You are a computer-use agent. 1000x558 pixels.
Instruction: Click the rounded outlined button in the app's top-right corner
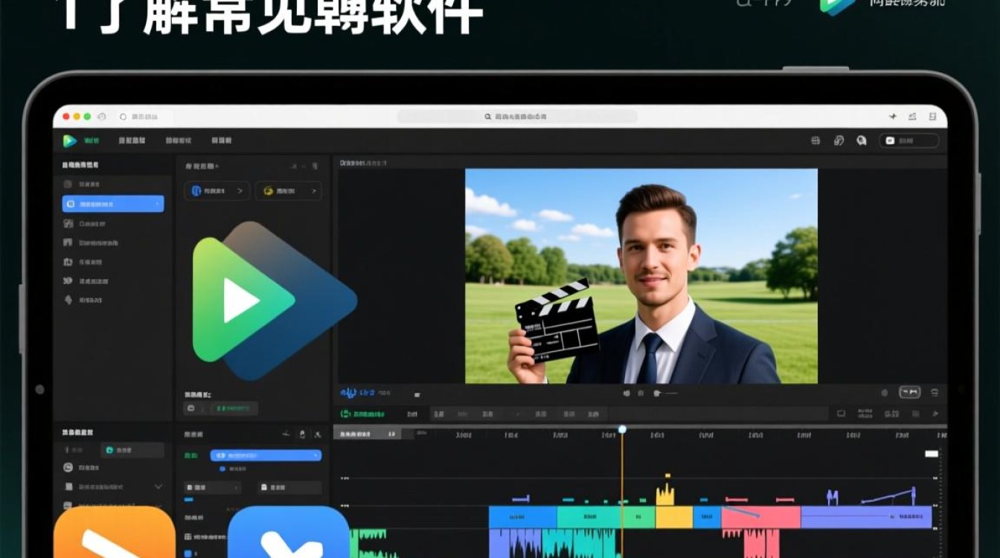(x=908, y=141)
